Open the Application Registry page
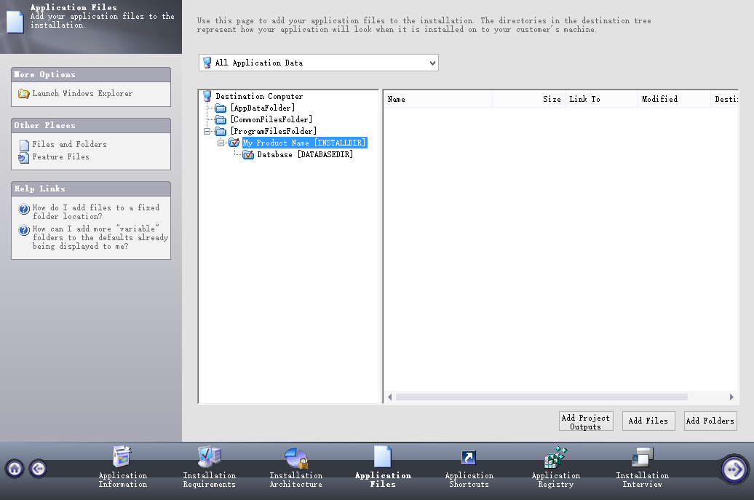Screen dimensions: 754x500 tap(555, 469)
